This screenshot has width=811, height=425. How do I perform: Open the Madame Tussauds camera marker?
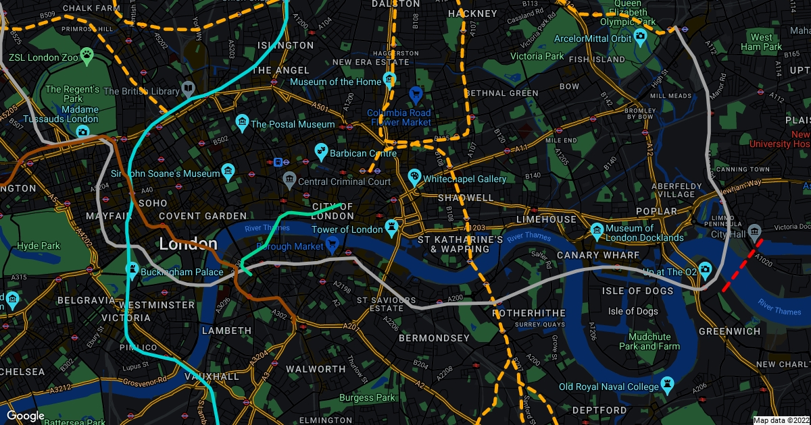click(82, 131)
